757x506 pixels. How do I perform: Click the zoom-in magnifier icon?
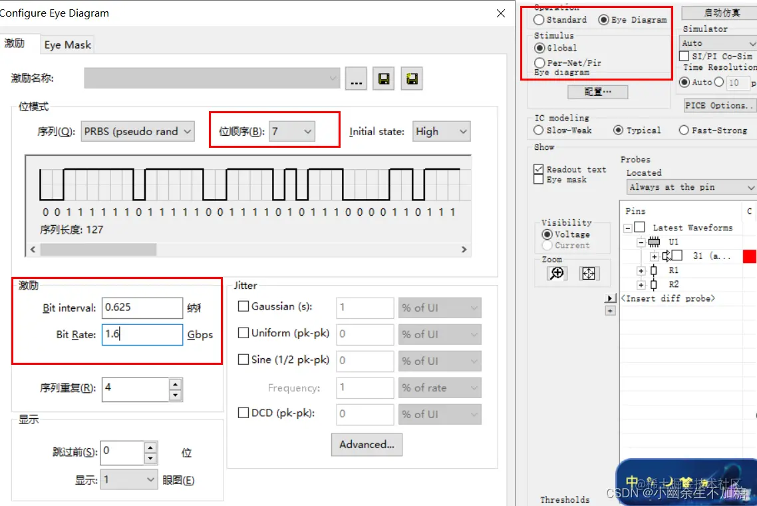tap(557, 274)
